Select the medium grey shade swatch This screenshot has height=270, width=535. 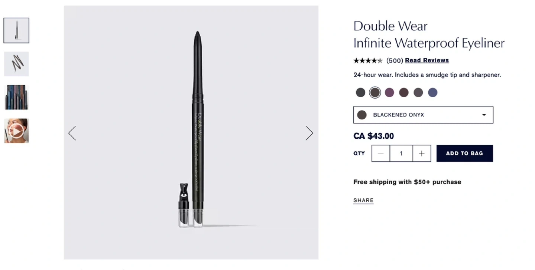click(418, 92)
